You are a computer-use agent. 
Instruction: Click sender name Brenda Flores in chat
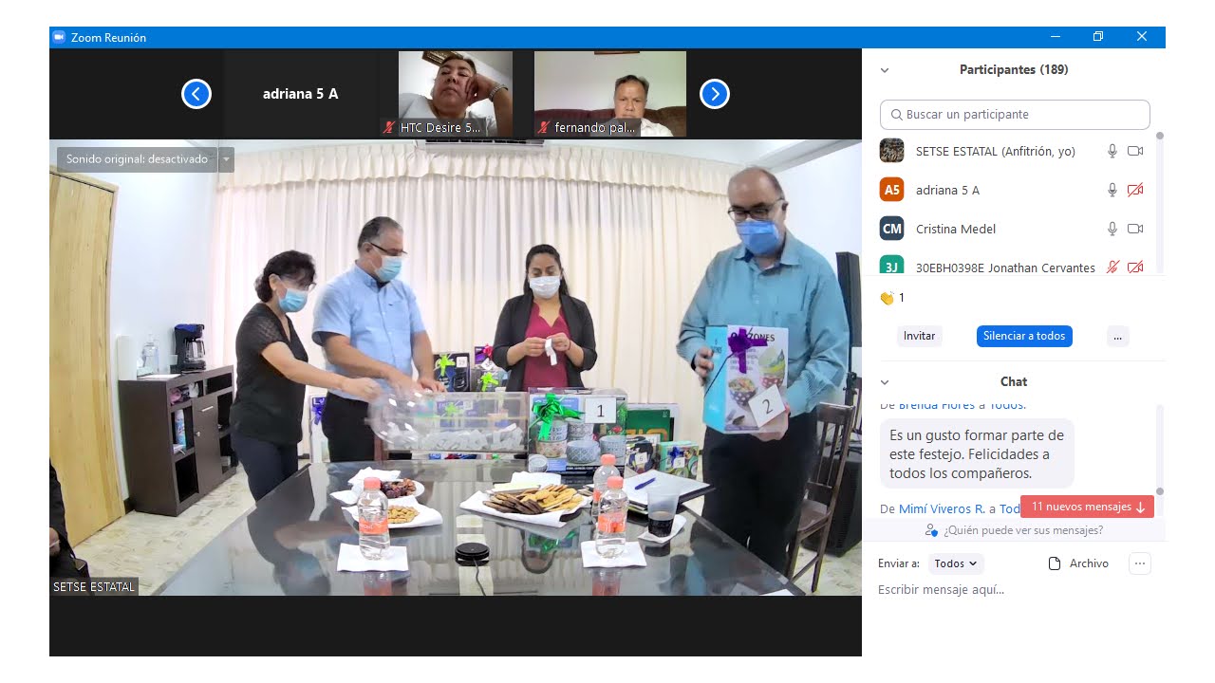tap(938, 405)
